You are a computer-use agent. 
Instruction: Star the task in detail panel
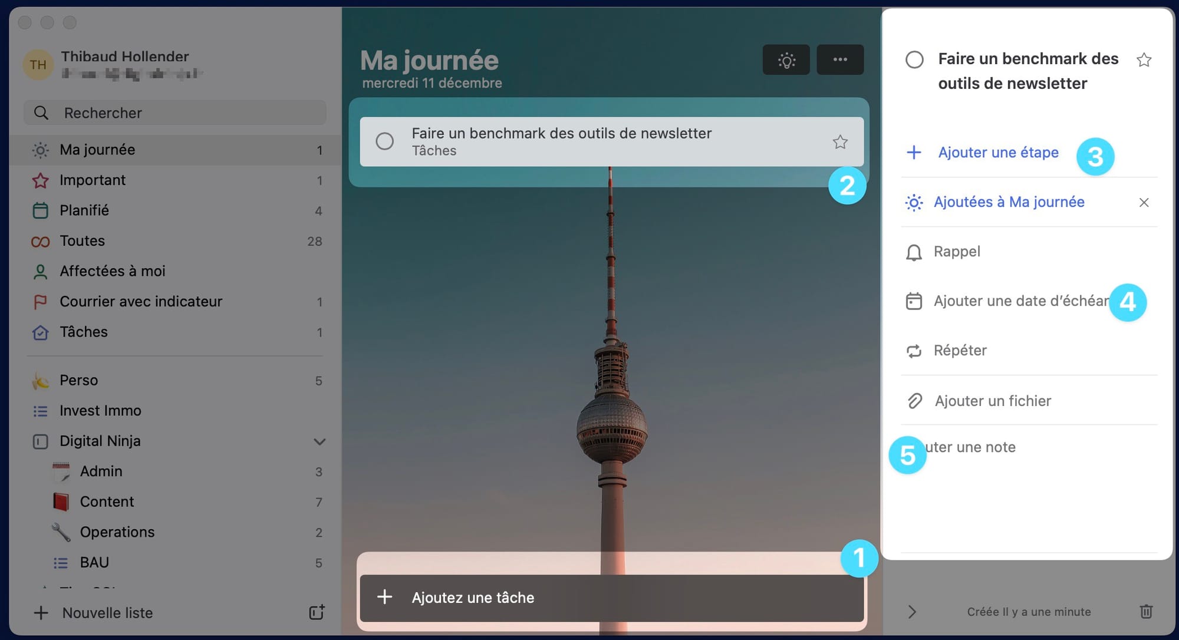pyautogui.click(x=1144, y=60)
